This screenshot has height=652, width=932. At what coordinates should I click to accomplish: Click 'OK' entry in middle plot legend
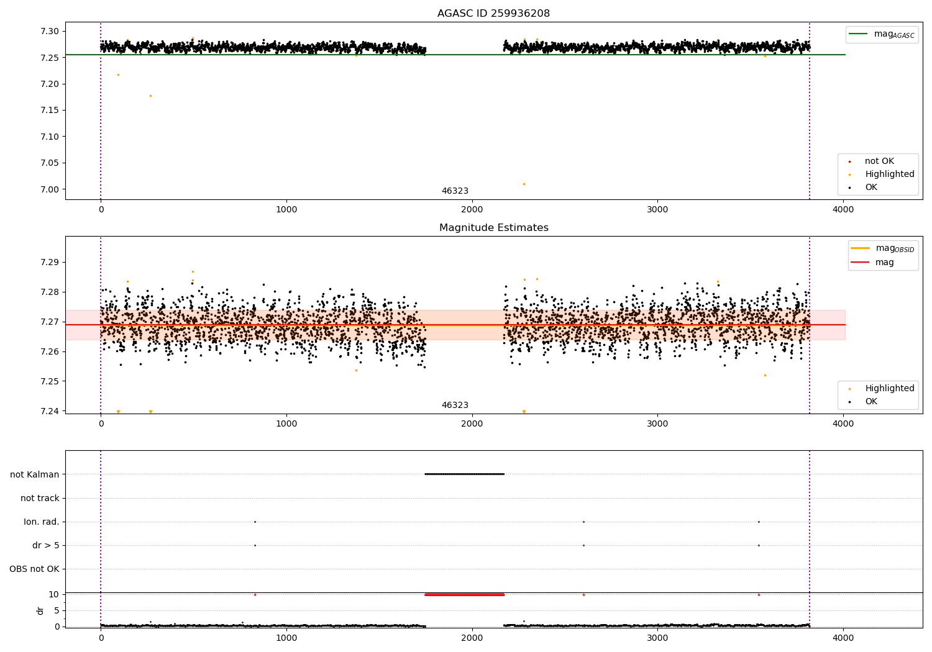[871, 402]
